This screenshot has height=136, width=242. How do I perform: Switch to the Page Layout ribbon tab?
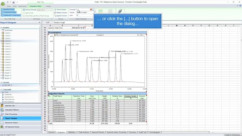(22, 6)
